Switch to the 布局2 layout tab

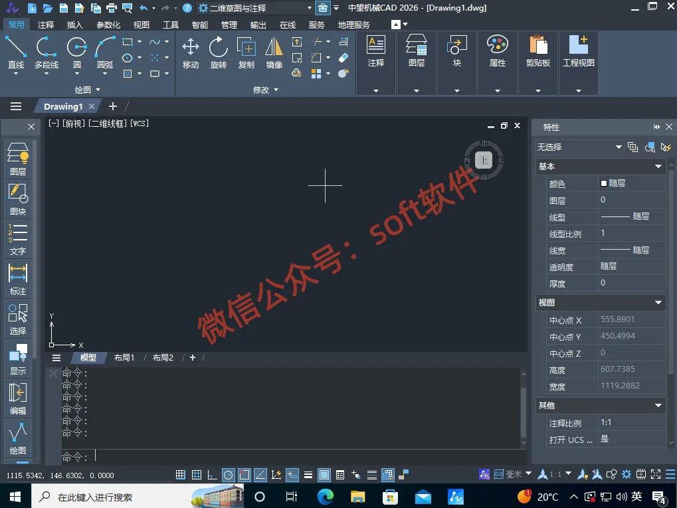[163, 358]
